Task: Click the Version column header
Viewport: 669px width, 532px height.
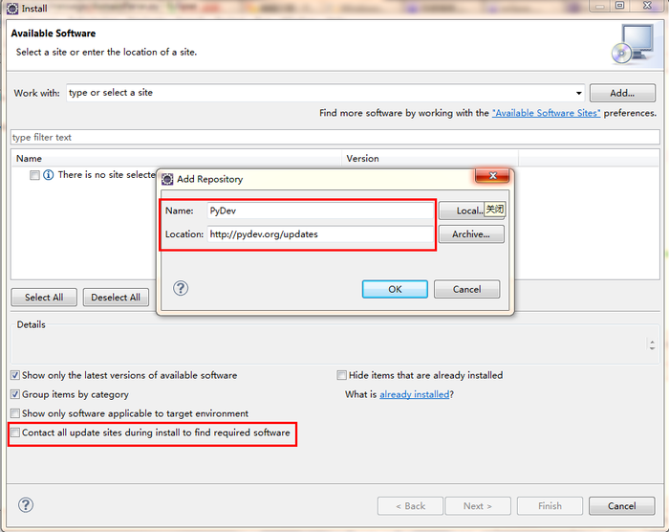Action: pyautogui.click(x=362, y=158)
